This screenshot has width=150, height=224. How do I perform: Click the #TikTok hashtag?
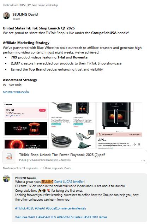[20, 208]
